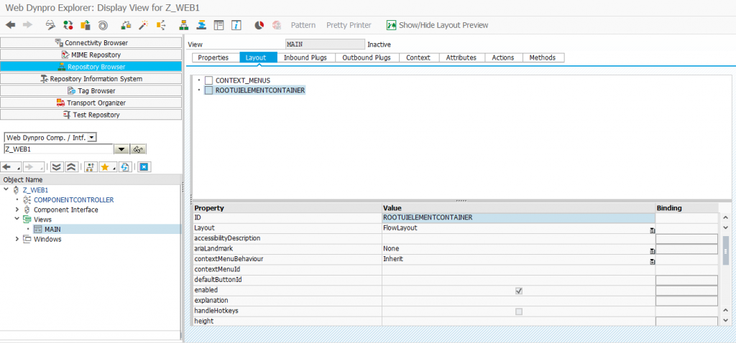Open the Connectivity Browser
The width and height of the screenshot is (736, 343).
(91, 42)
